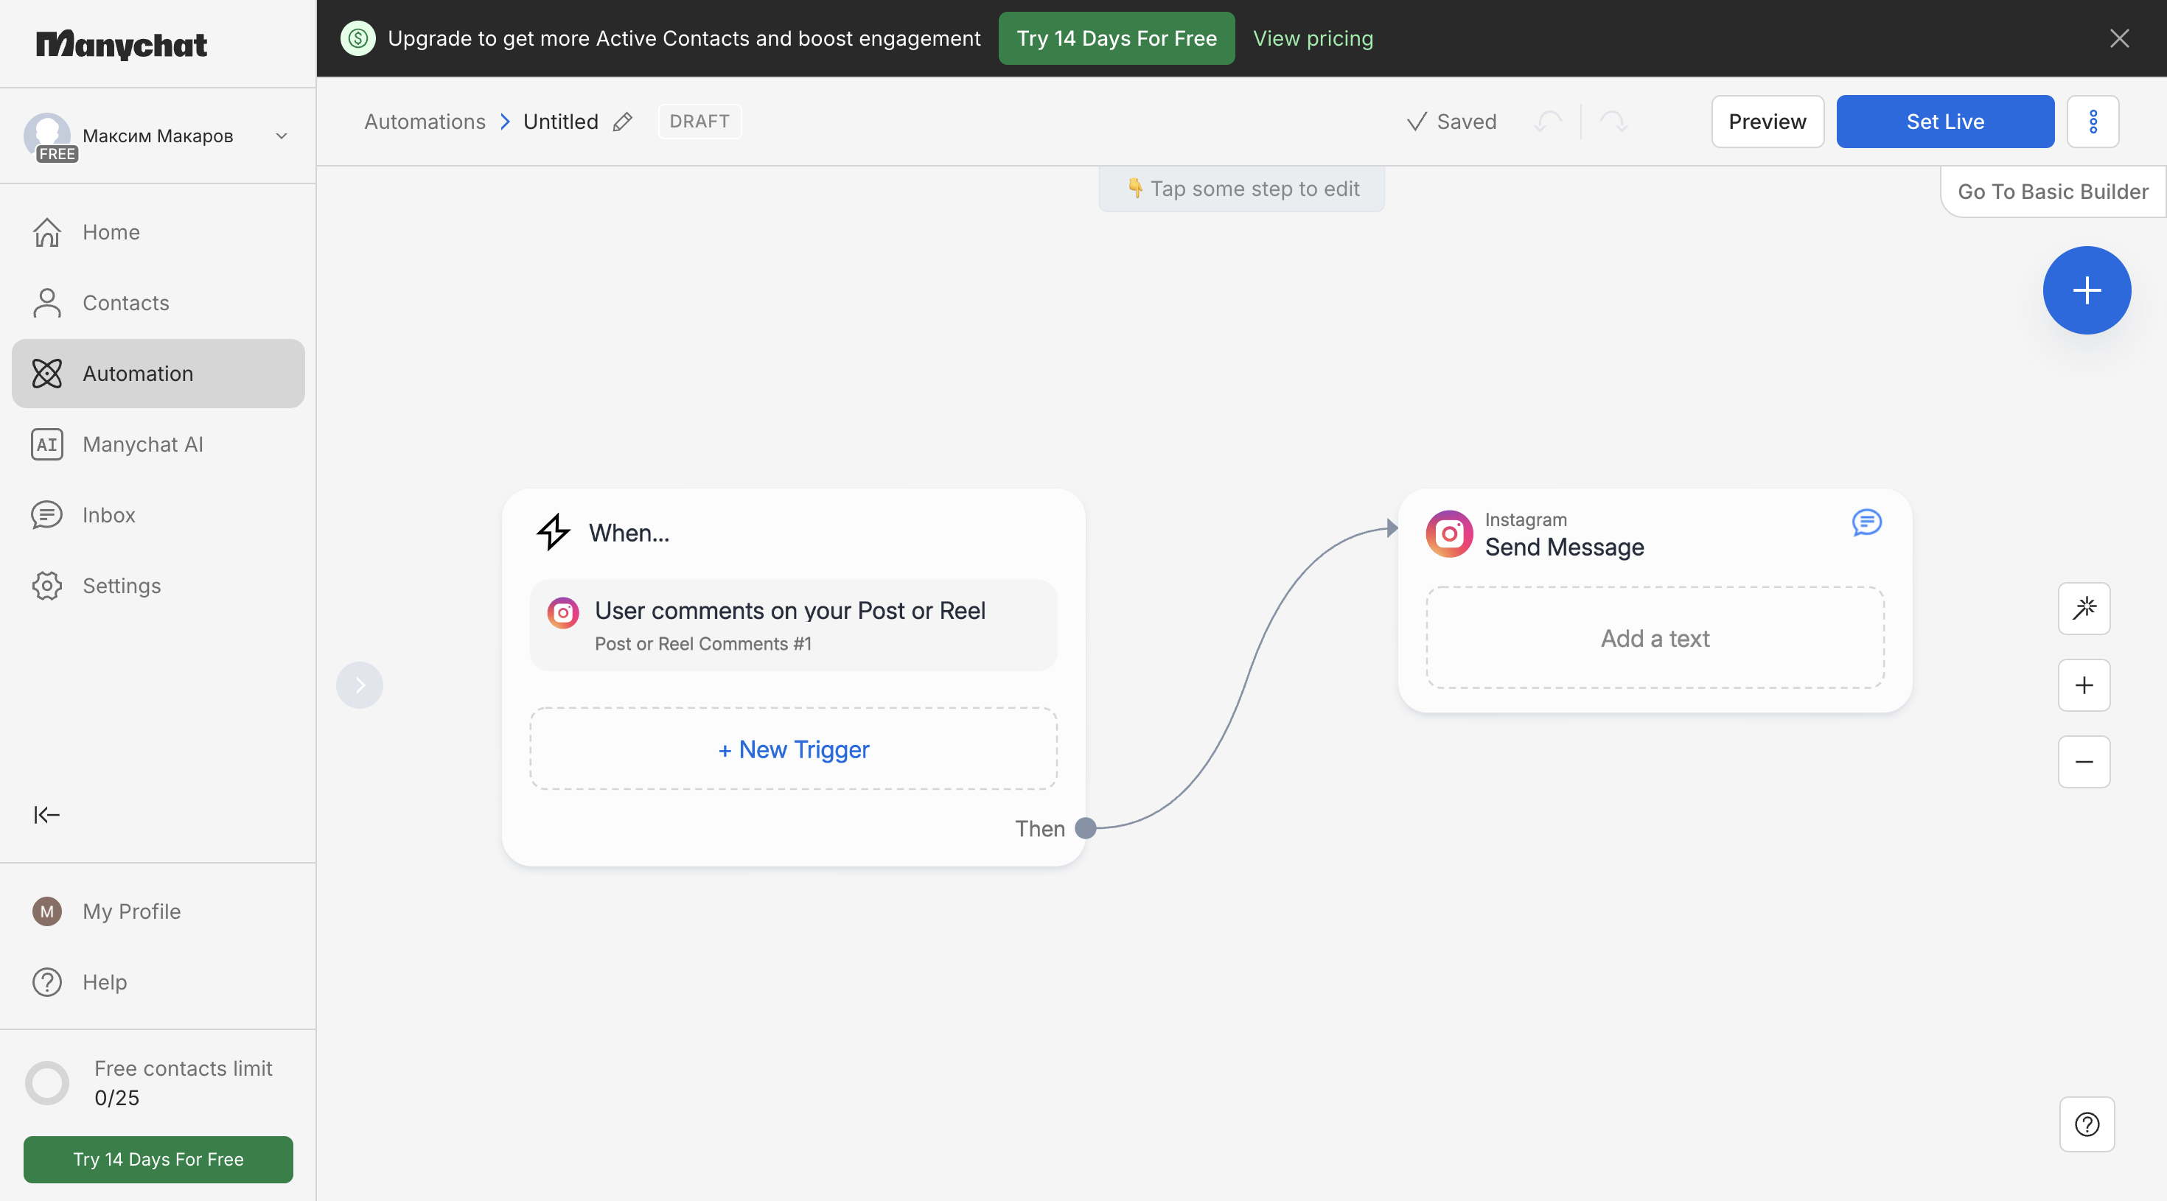This screenshot has width=2167, height=1201.
Task: Click the Free contacts limit progress ring
Action: tap(47, 1082)
